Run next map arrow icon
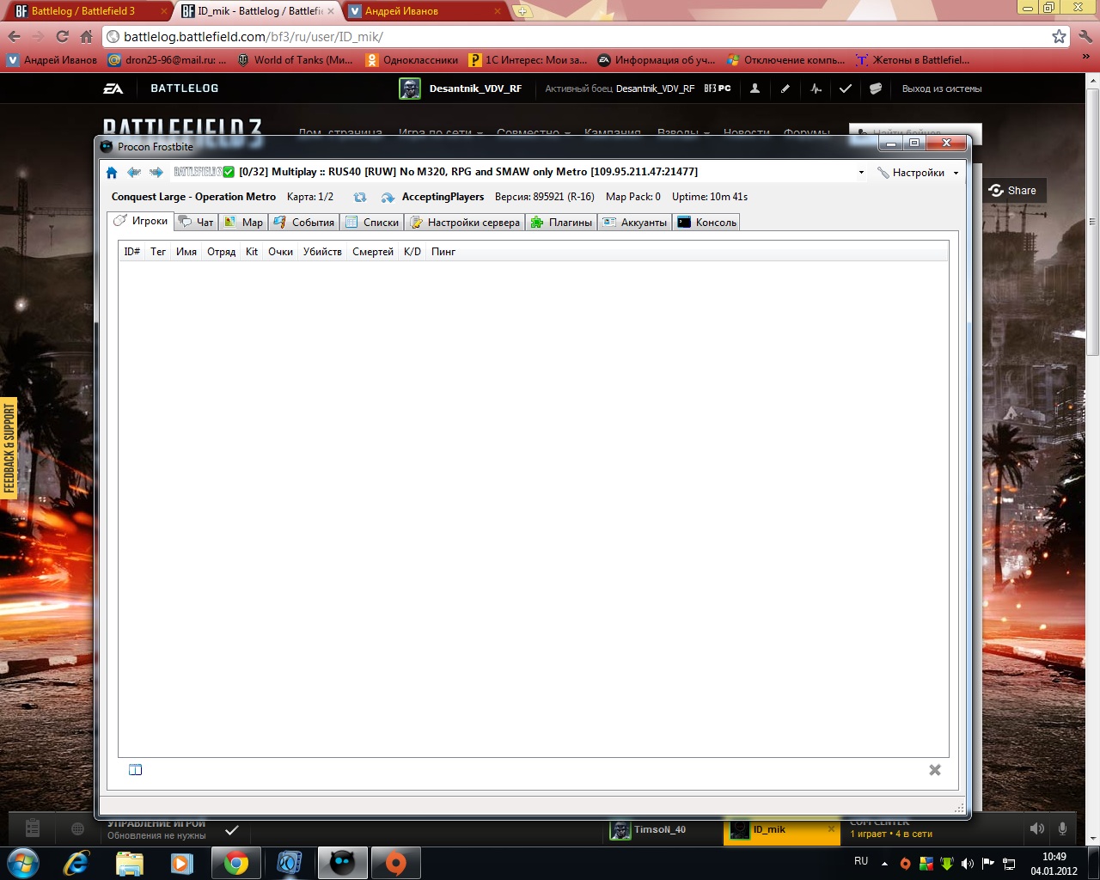This screenshot has height=880, width=1100. (388, 197)
